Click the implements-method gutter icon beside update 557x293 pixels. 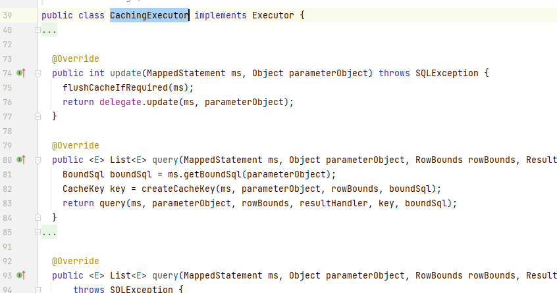pyautogui.click(x=20, y=74)
